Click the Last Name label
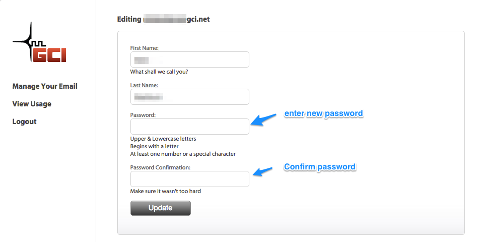The width and height of the screenshot is (478, 242). [x=144, y=85]
